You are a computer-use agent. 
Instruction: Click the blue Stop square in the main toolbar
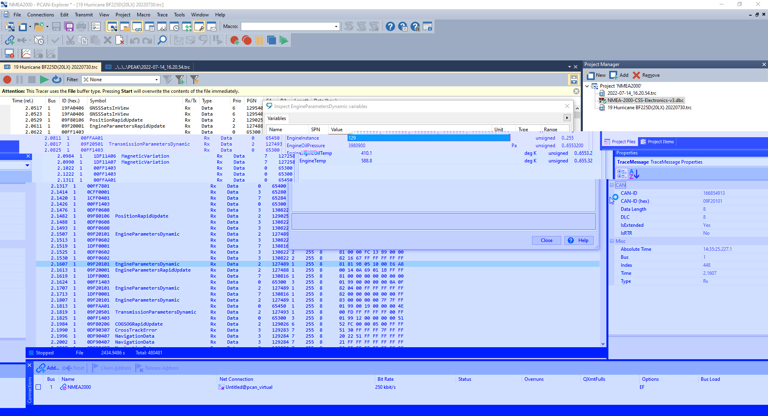(272, 40)
